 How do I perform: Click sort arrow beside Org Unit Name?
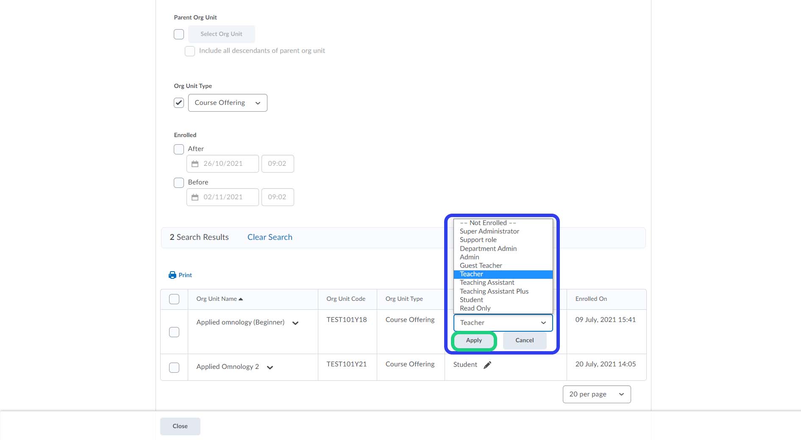point(241,299)
